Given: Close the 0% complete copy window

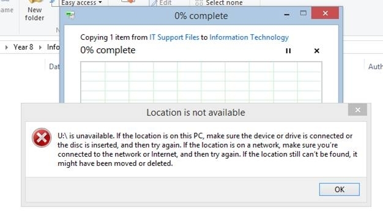Looking at the screenshot, I should [325, 13].
